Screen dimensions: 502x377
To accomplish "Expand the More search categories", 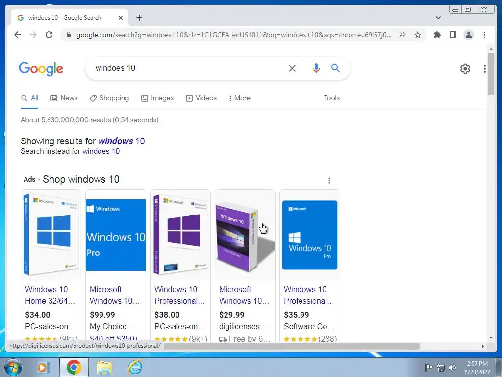I will 239,98.
